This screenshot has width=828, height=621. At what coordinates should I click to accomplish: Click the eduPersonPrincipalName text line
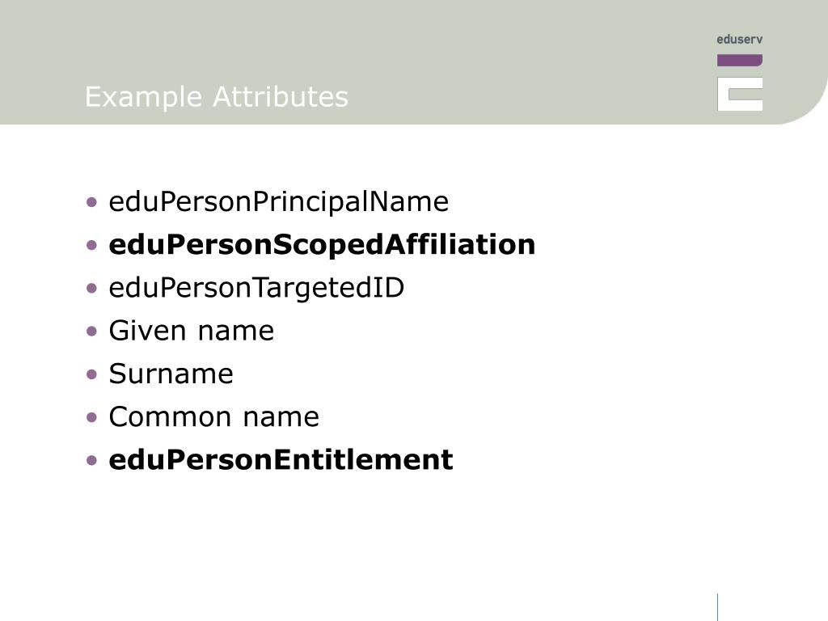[278, 201]
